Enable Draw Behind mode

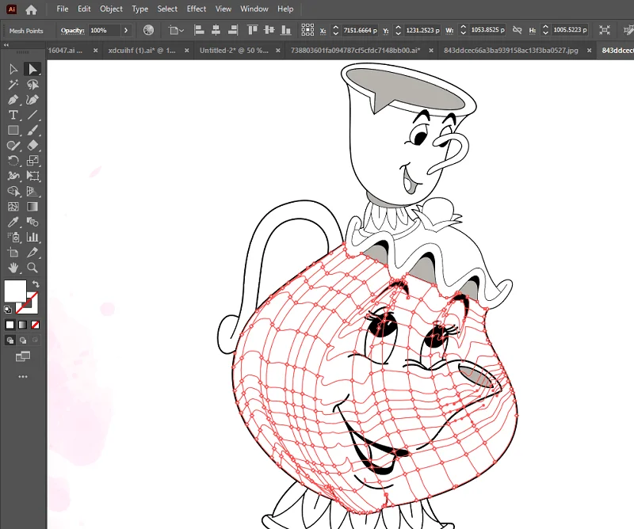point(23,341)
